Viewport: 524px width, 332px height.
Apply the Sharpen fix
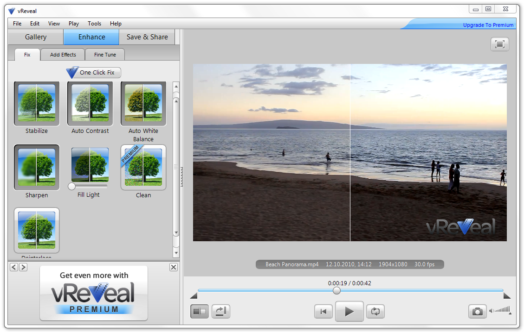[x=36, y=167]
